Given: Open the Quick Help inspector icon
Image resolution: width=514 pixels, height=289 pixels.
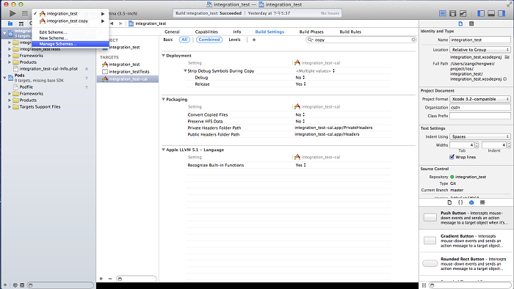Looking at the screenshot, I should (471, 23).
